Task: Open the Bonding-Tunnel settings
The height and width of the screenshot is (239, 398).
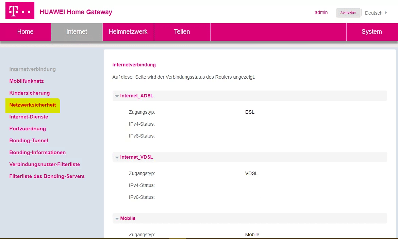Action: [x=29, y=140]
